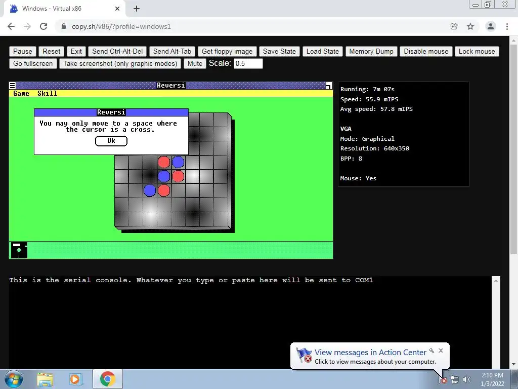Open the Reversi window system menu icon

click(13, 86)
